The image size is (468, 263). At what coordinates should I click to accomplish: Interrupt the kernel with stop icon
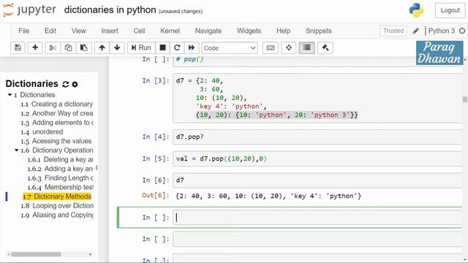tap(162, 47)
